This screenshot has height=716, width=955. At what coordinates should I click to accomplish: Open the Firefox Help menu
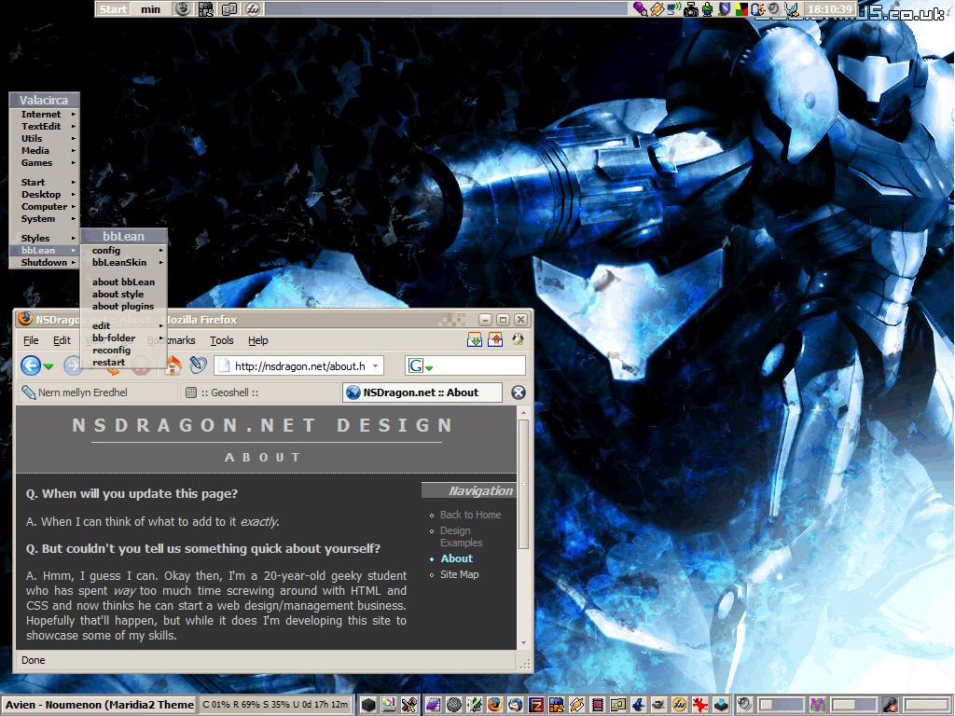(x=258, y=340)
